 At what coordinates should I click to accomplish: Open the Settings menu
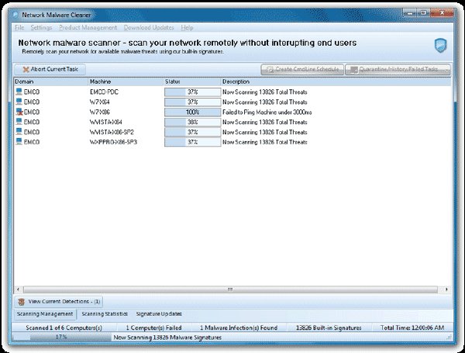tap(41, 28)
